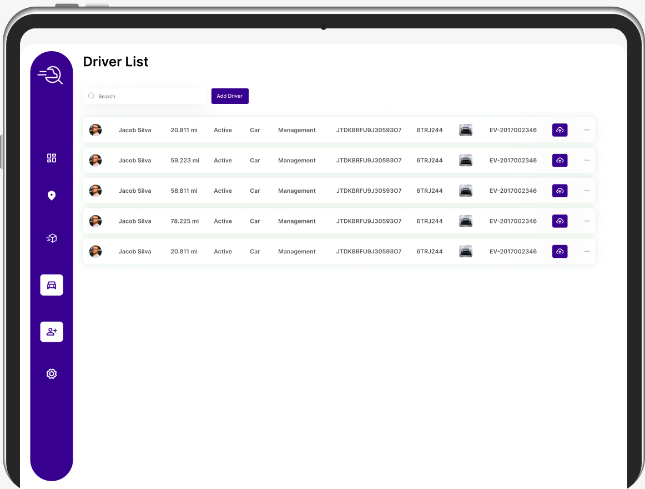Screen dimensions: 645x489
Task: Click the Driver List heading
Action: click(x=115, y=62)
